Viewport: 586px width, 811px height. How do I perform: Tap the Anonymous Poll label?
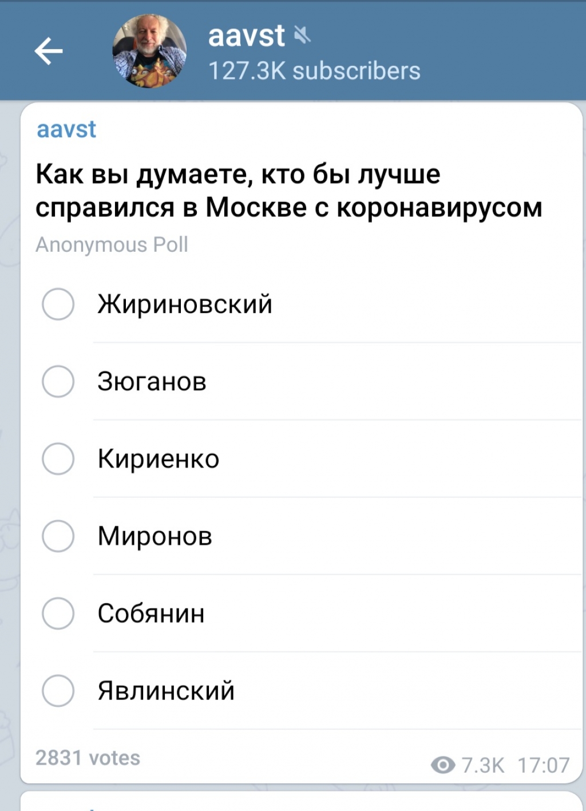(x=112, y=245)
